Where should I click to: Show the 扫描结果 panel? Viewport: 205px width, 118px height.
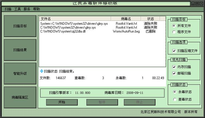(20, 50)
